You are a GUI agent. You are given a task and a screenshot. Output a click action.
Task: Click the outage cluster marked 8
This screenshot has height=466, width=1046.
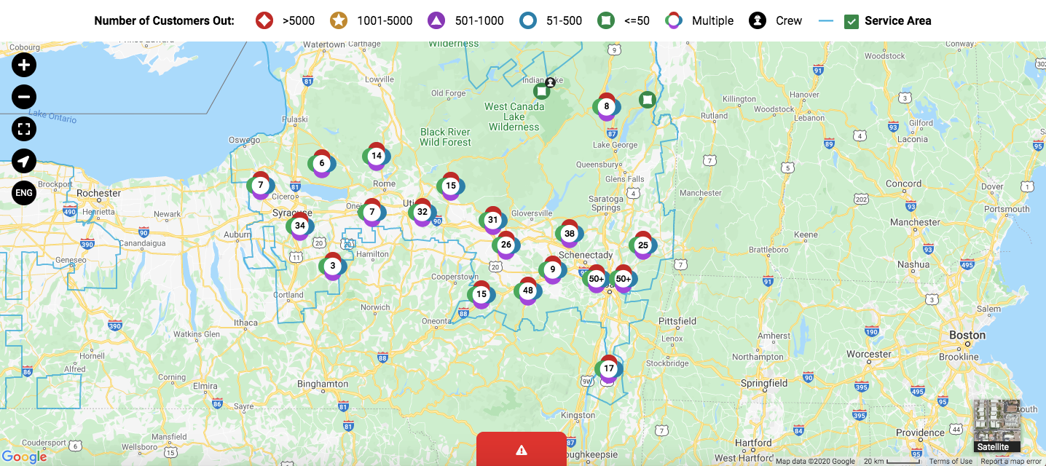click(606, 106)
